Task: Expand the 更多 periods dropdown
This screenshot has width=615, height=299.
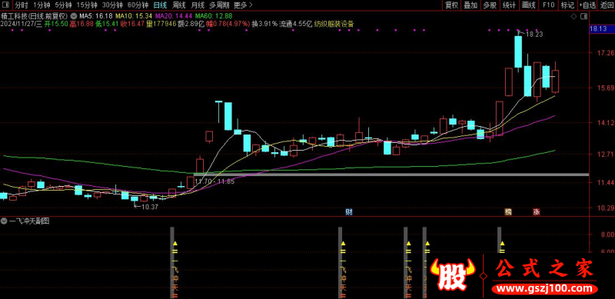Action: click(x=243, y=5)
